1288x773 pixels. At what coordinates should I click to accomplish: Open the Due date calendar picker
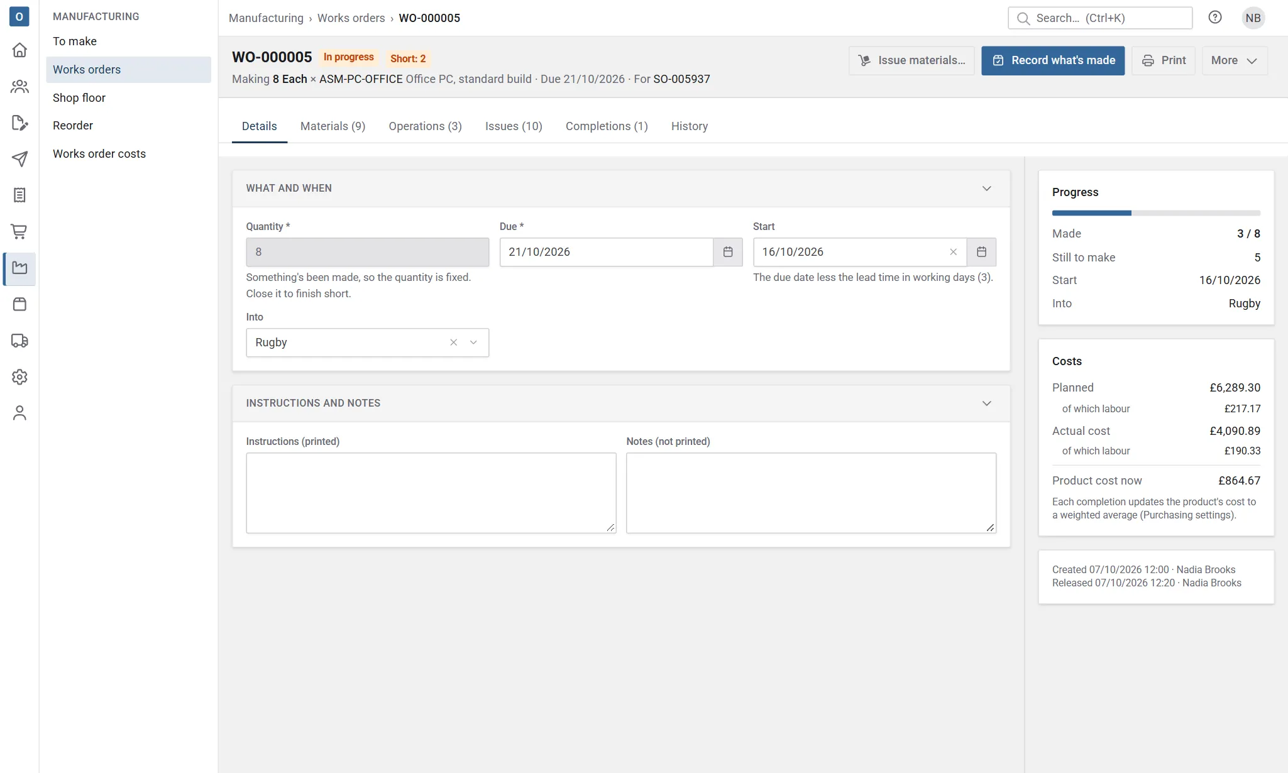[728, 252]
